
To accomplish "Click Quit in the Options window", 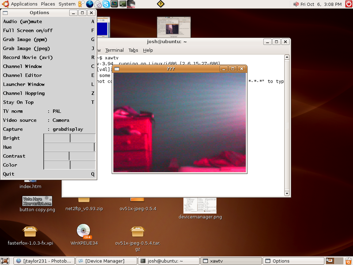I will click(8, 174).
